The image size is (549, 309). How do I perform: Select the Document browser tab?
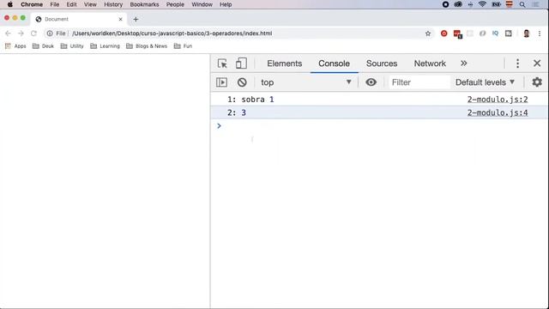(79, 19)
